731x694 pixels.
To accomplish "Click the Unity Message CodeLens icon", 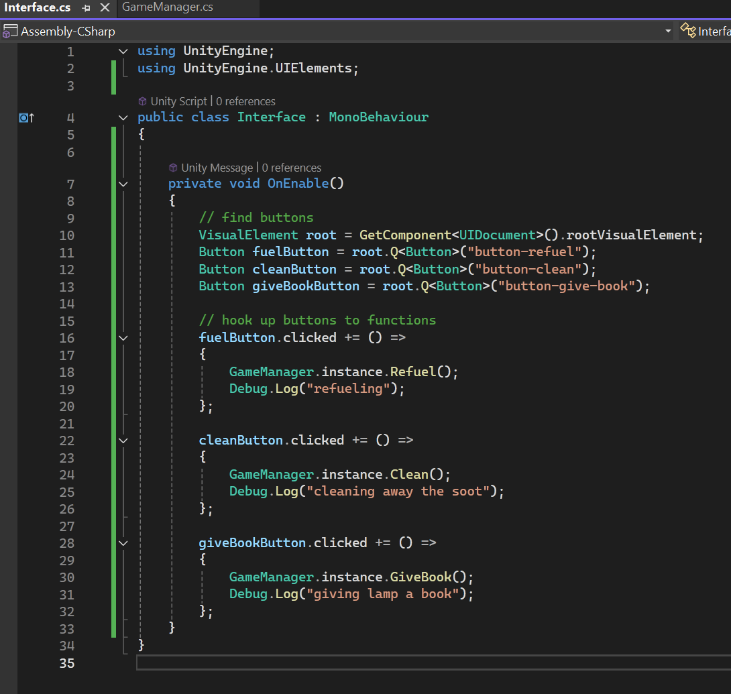I will 173,168.
